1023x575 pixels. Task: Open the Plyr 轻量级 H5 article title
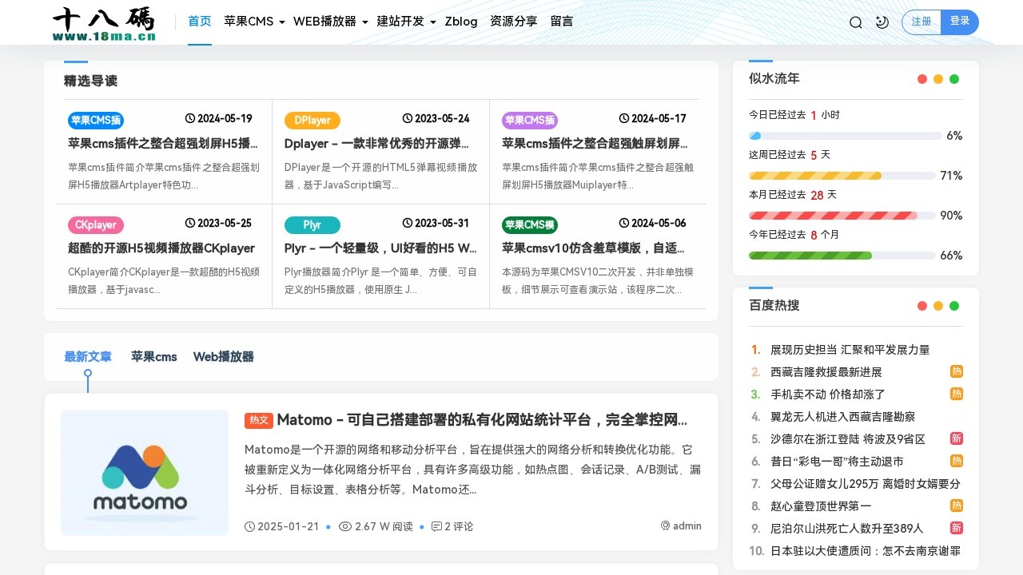pyautogui.click(x=380, y=248)
